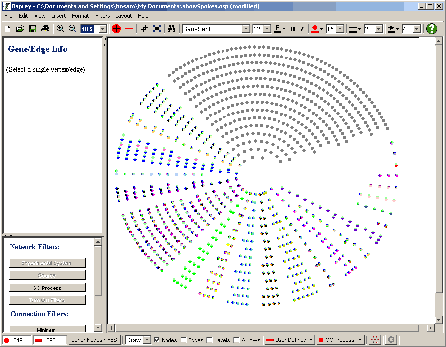The image size is (446, 347).
Task: Click the red minus remove icon
Action: tap(129, 29)
